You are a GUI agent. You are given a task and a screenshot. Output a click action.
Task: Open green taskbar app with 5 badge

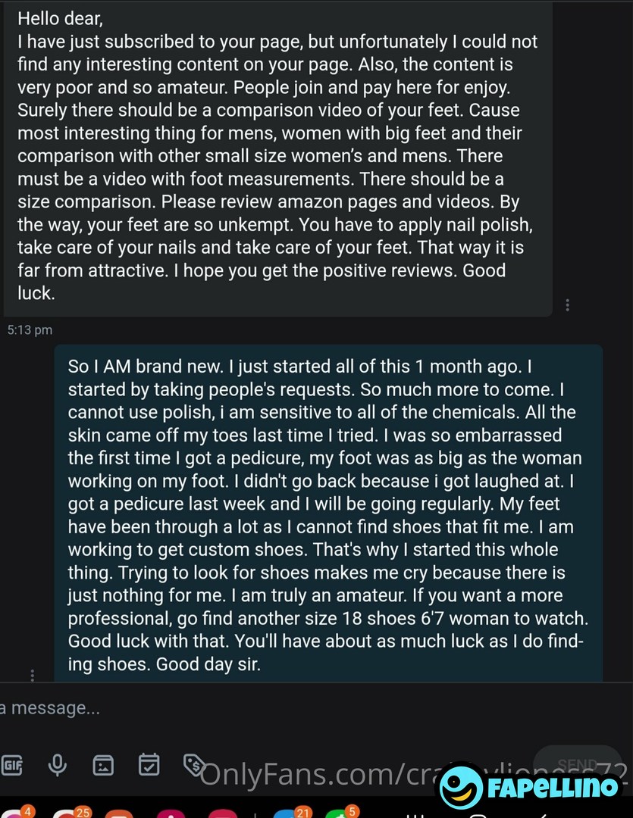coord(340,812)
